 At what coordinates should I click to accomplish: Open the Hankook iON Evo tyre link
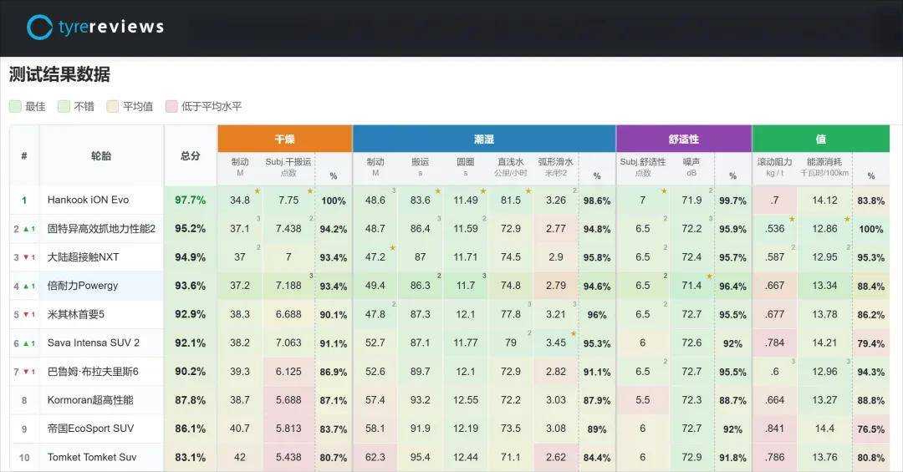coord(88,200)
